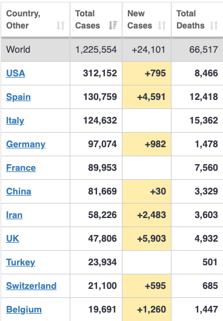Open the Turkey country link
The image size is (223, 321).
[21, 262]
